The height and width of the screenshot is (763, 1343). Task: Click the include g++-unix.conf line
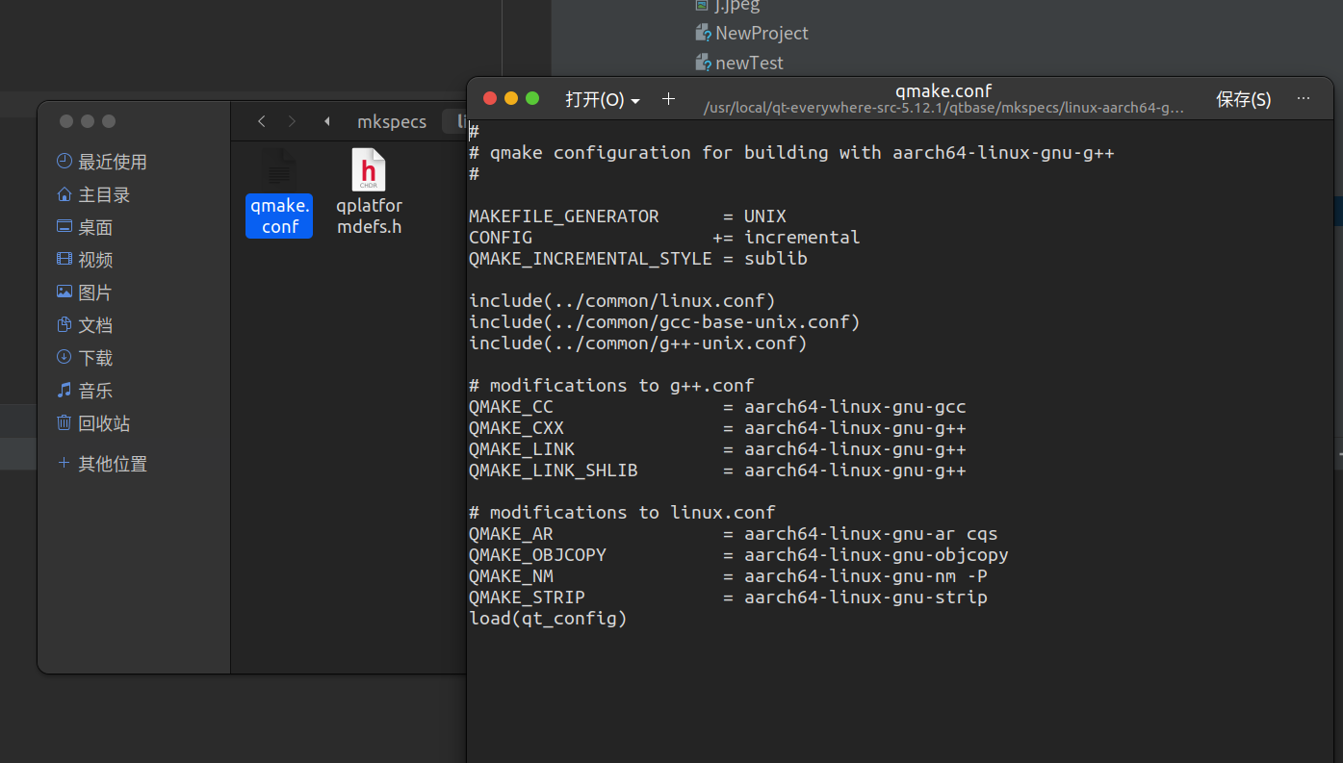point(638,343)
